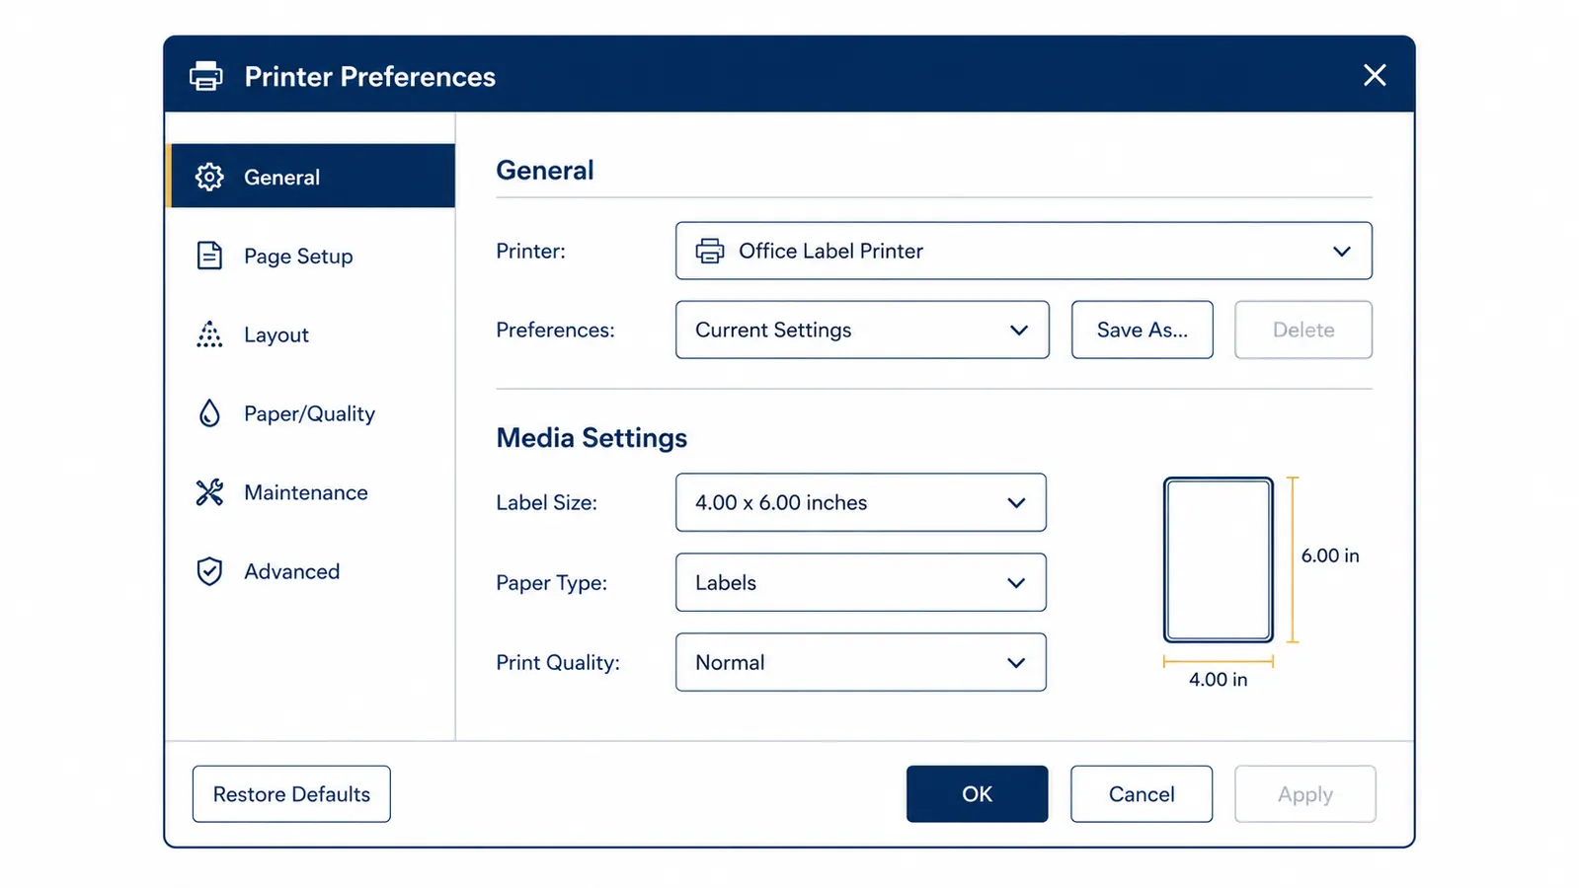Click the 6.00 in height dimension text
The image size is (1579, 888).
1330,555
